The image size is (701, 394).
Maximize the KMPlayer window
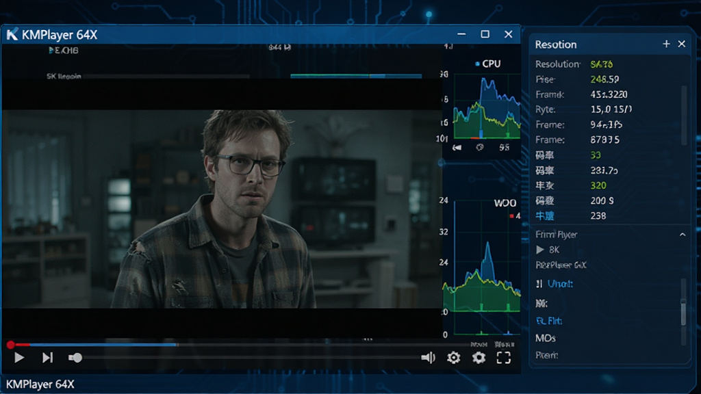(x=485, y=34)
